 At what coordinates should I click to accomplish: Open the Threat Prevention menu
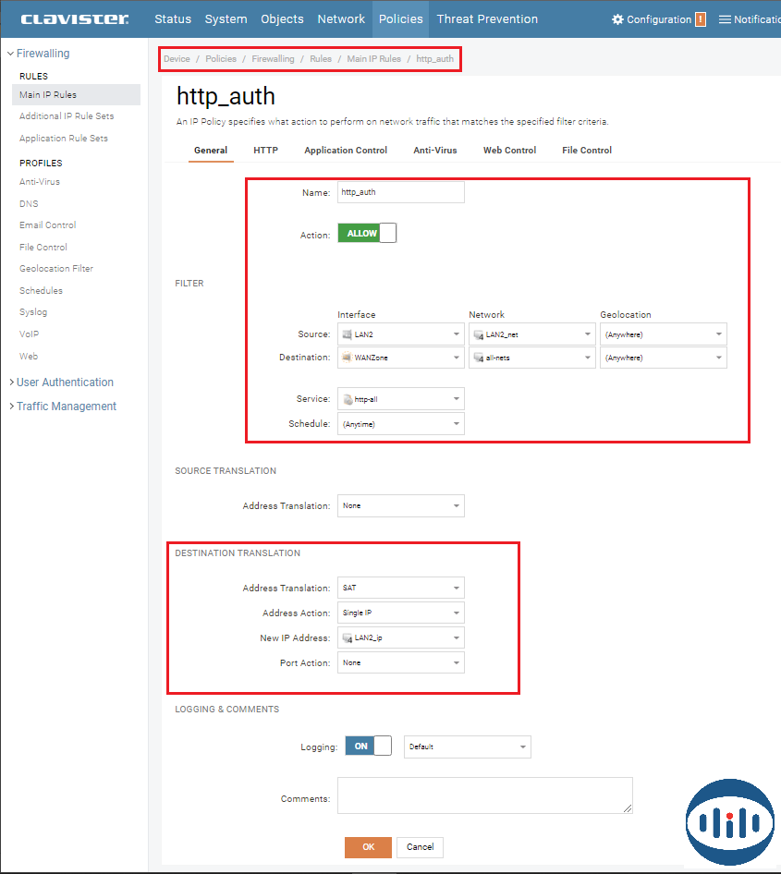[487, 19]
